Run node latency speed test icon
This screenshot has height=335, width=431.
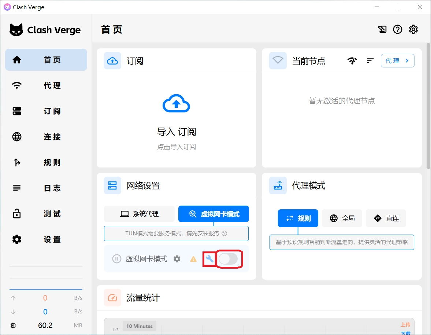point(352,60)
